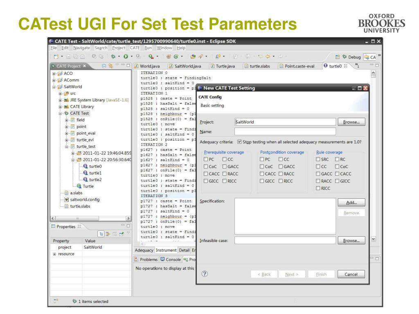Expand the resource property row
419x314 pixels.
[54, 254]
